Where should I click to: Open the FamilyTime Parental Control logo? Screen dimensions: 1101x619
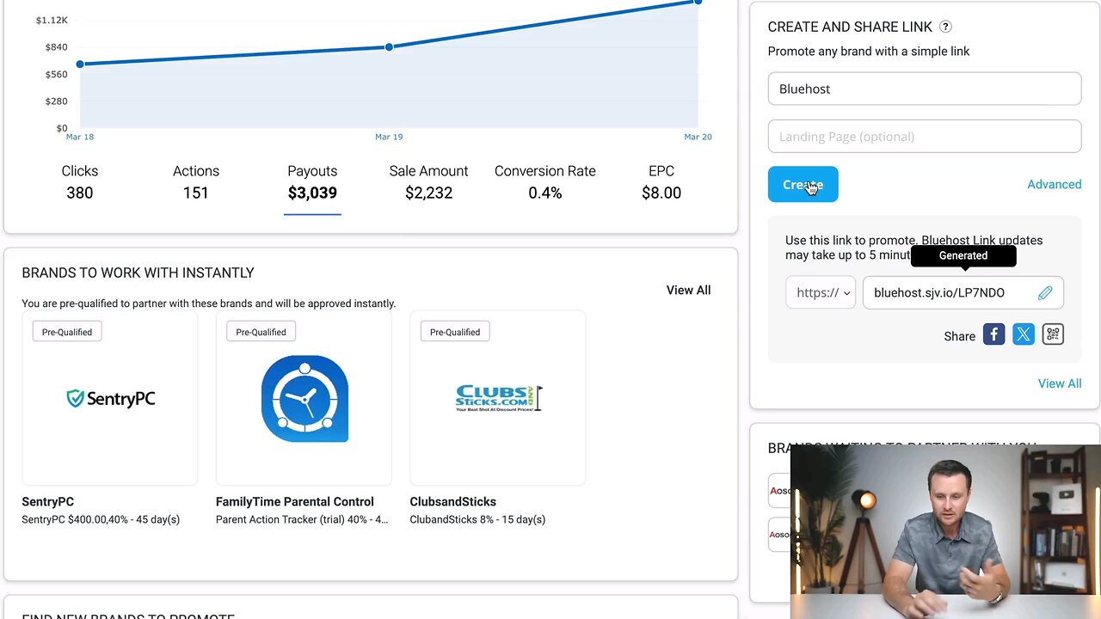coord(304,399)
